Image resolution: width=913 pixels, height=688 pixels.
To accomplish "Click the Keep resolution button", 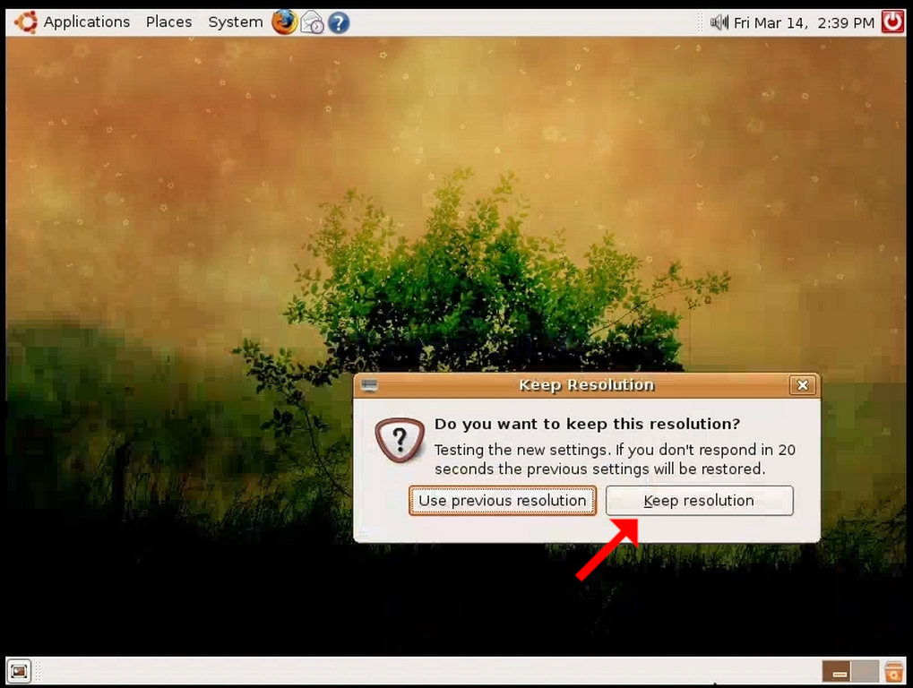I will [x=699, y=501].
